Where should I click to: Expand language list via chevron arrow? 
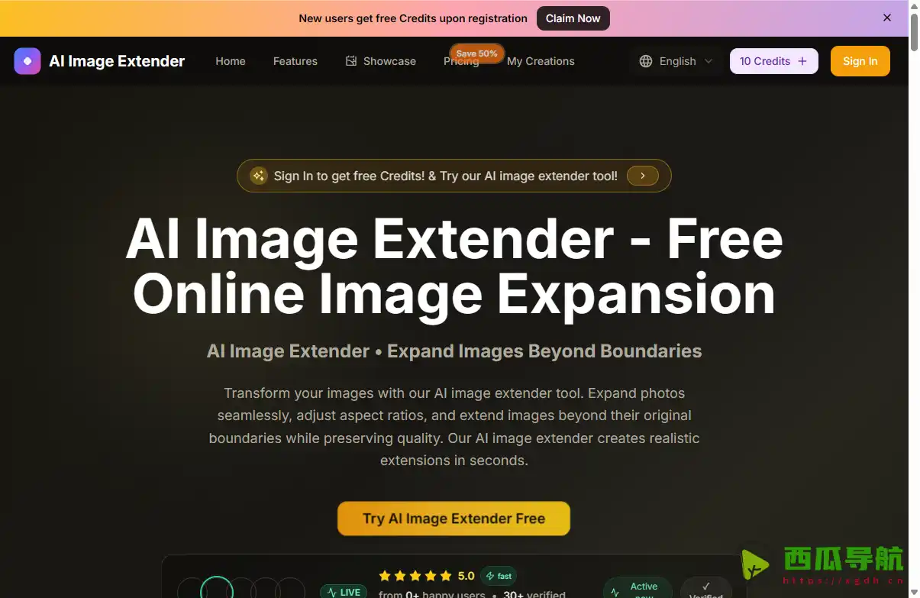tap(709, 61)
